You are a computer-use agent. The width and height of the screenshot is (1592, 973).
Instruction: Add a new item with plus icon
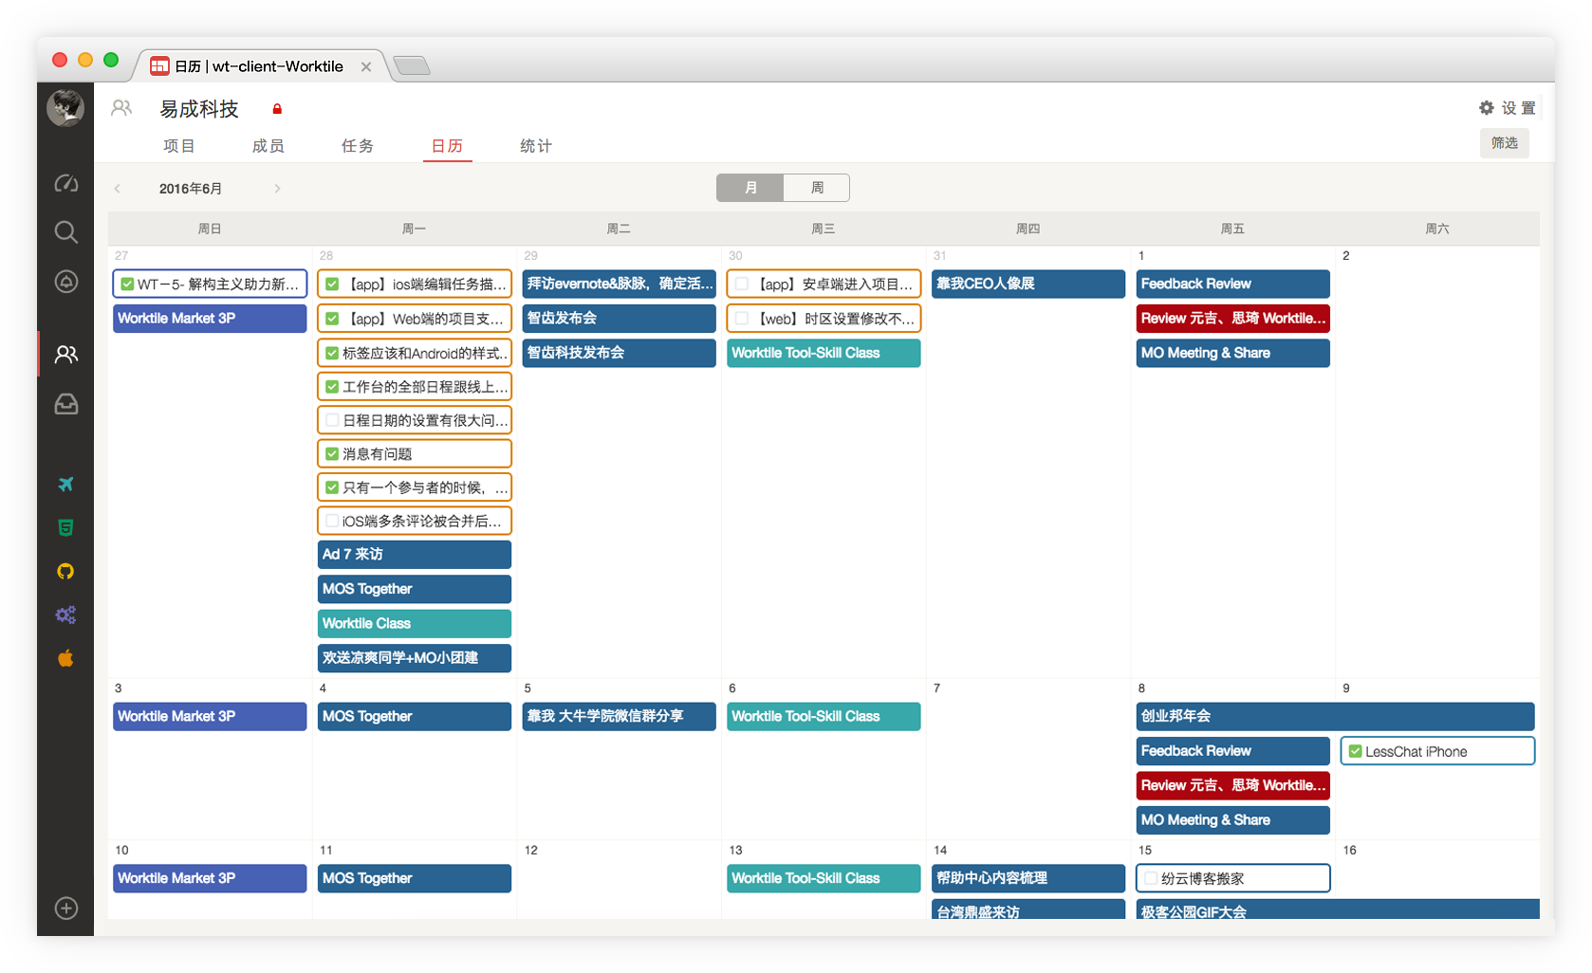pos(65,909)
